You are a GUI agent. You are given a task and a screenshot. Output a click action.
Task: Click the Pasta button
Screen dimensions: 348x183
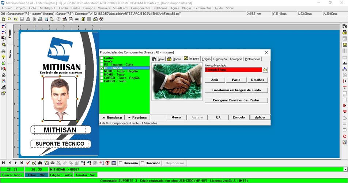[236, 80]
